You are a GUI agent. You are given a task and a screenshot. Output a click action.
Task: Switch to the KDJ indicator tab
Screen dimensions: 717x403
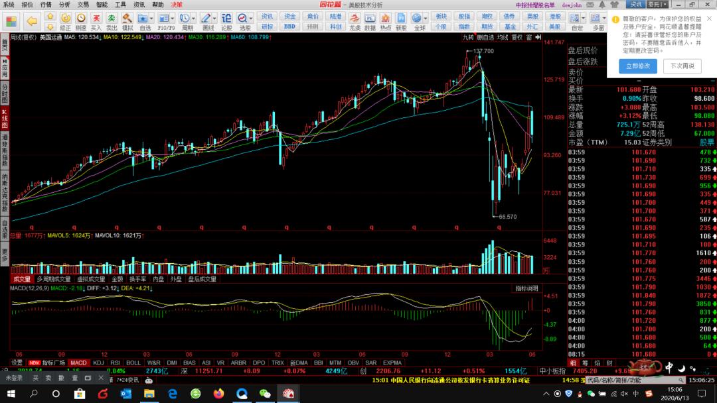click(x=99, y=363)
